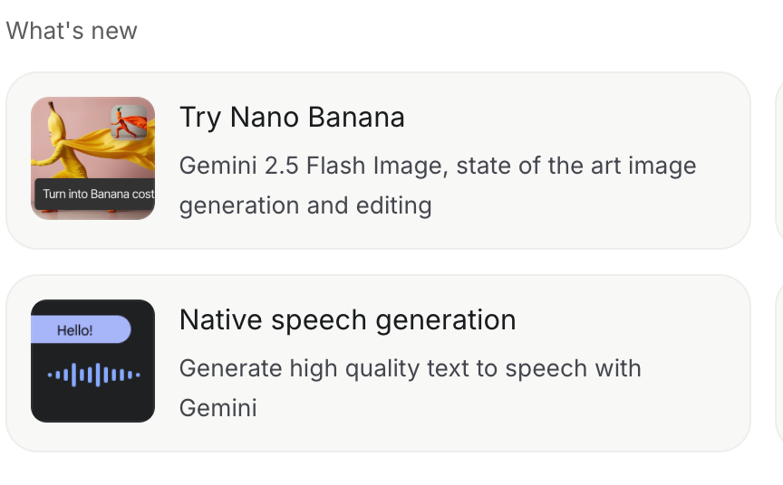The width and height of the screenshot is (783, 485).
Task: Select the small orange carrot costume inset image
Action: [x=129, y=122]
